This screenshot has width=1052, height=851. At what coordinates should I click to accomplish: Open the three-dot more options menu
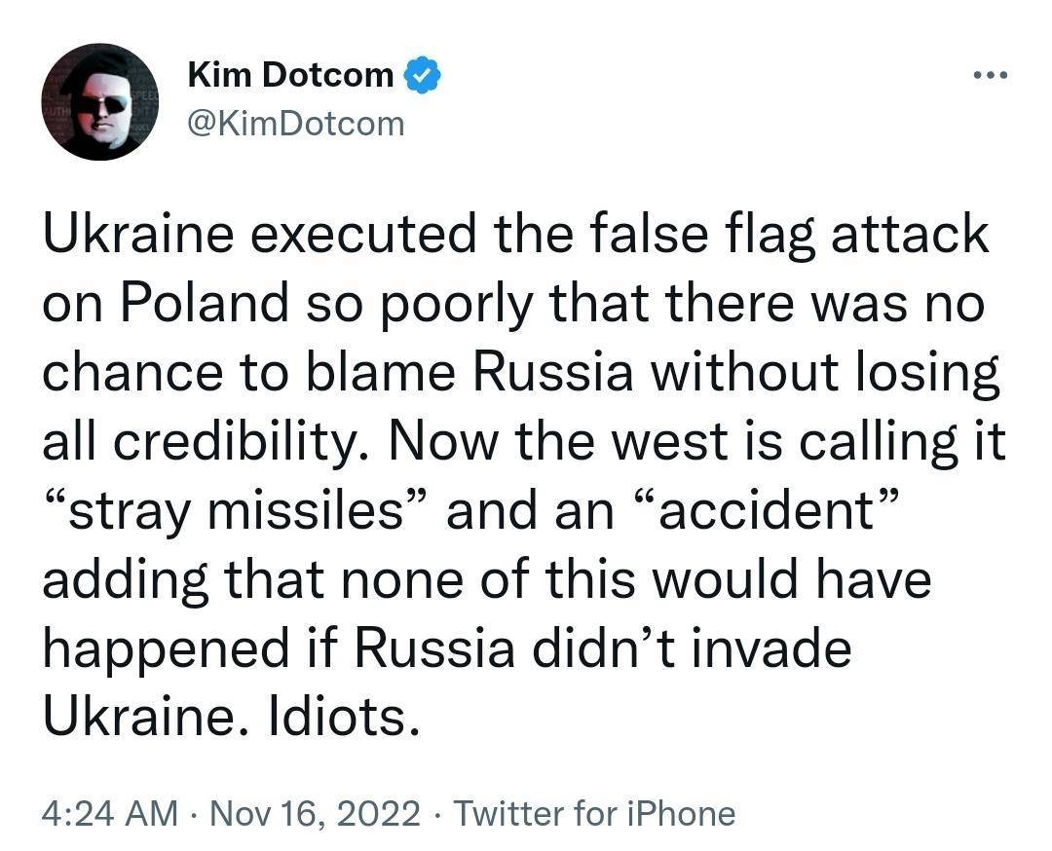coord(991,75)
